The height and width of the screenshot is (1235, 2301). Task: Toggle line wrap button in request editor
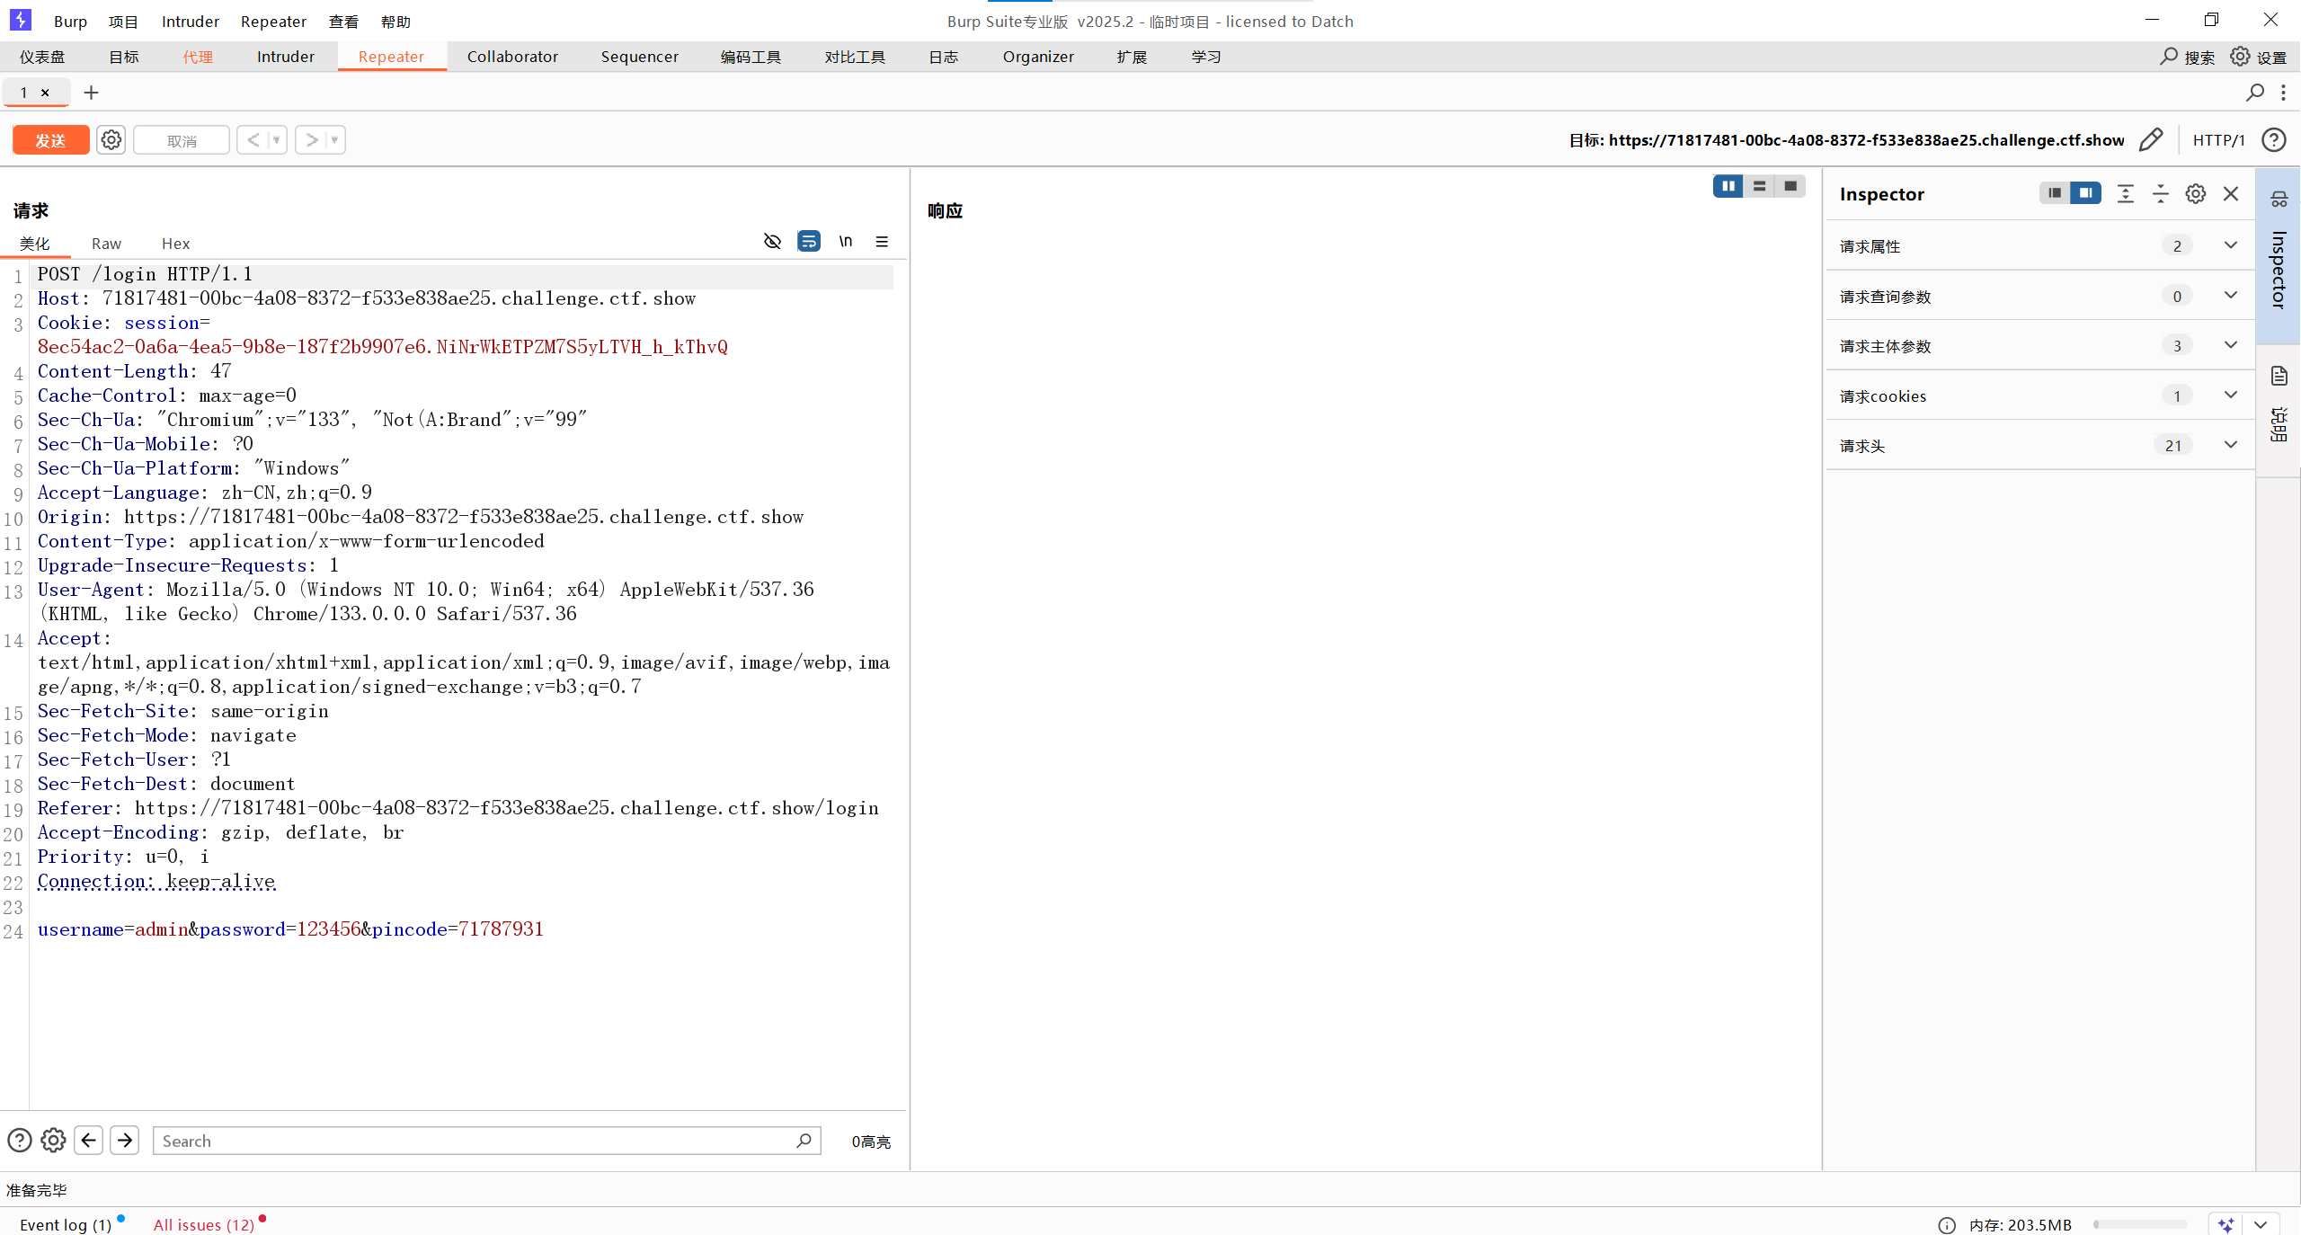pyautogui.click(x=809, y=241)
